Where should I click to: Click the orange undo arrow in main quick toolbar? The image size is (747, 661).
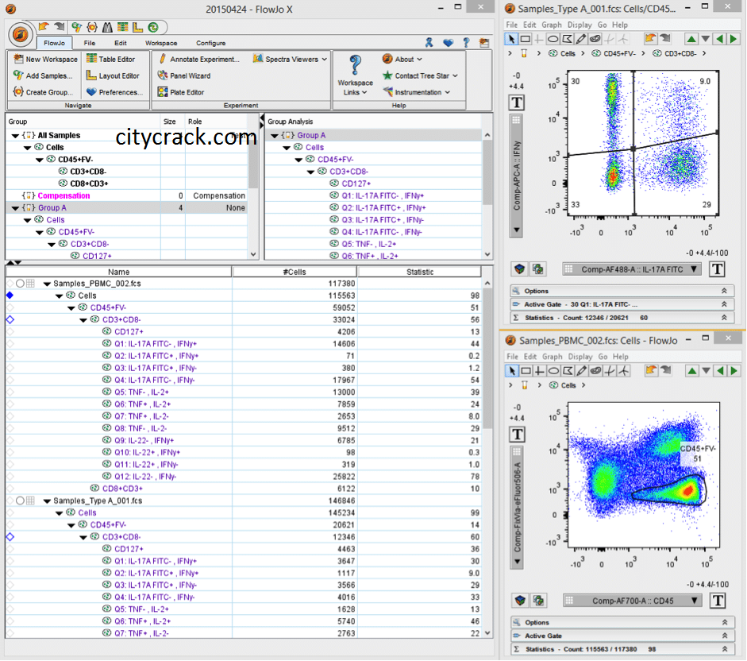[x=44, y=27]
